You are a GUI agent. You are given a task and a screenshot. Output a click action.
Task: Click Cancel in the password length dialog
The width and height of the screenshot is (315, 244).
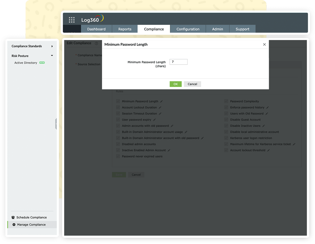click(x=192, y=84)
